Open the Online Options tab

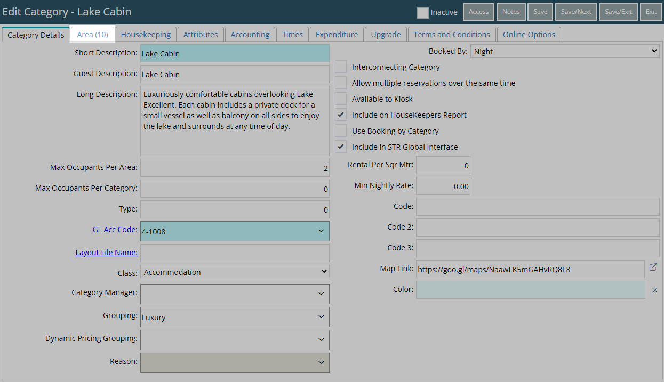529,35
